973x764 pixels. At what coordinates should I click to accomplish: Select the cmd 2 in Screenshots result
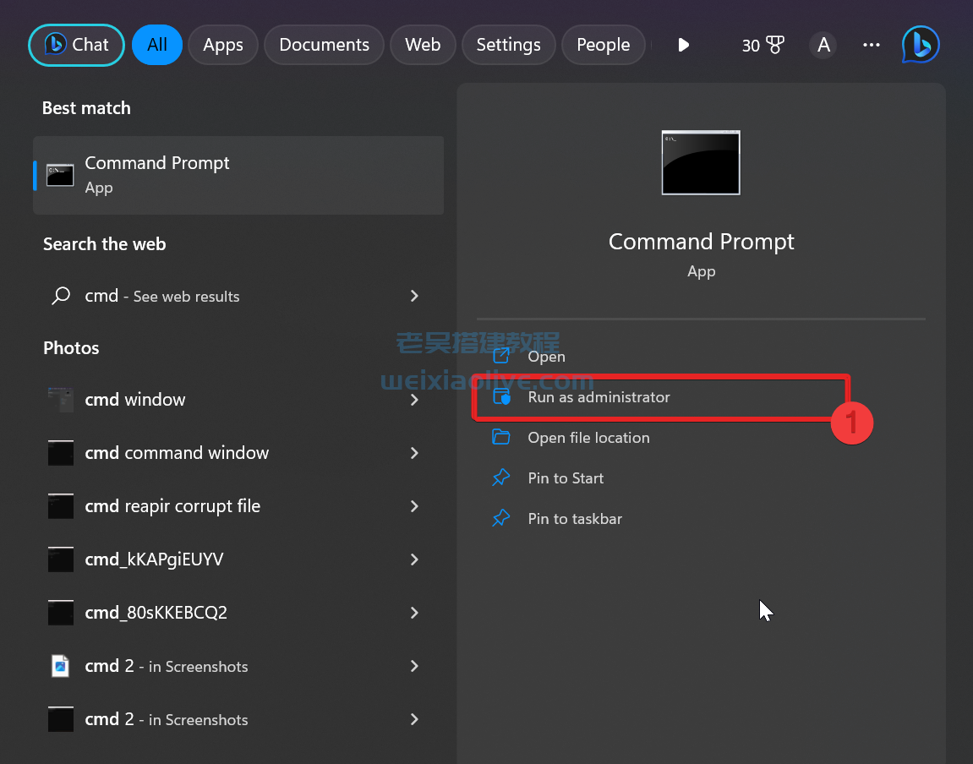click(166, 666)
